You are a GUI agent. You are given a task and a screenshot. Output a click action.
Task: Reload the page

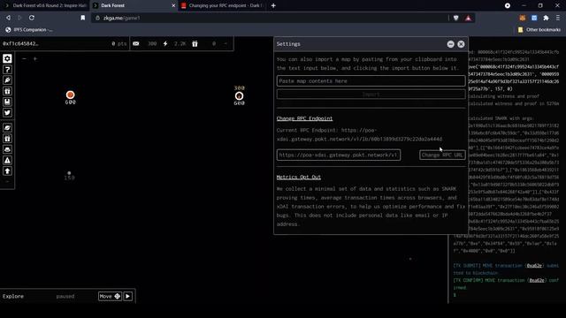click(x=32, y=18)
